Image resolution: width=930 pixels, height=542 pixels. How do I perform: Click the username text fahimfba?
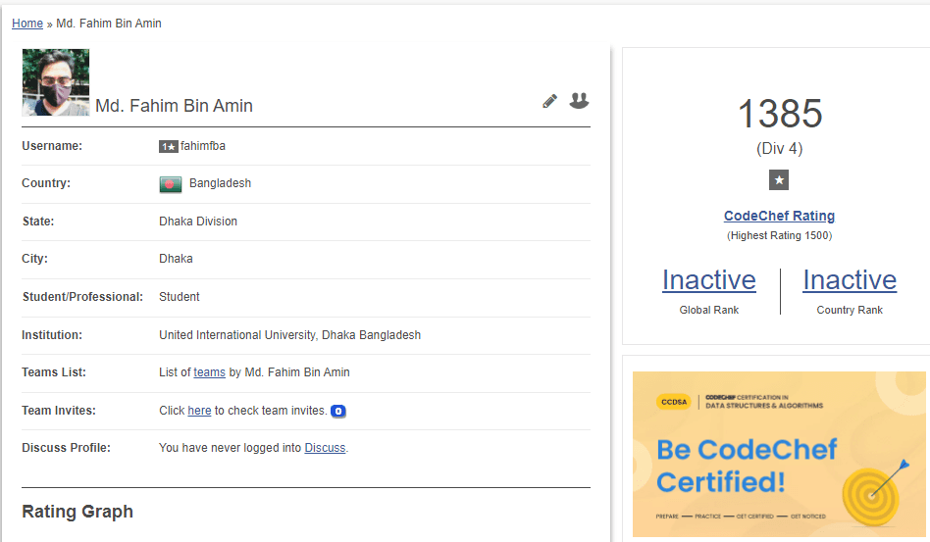click(203, 146)
